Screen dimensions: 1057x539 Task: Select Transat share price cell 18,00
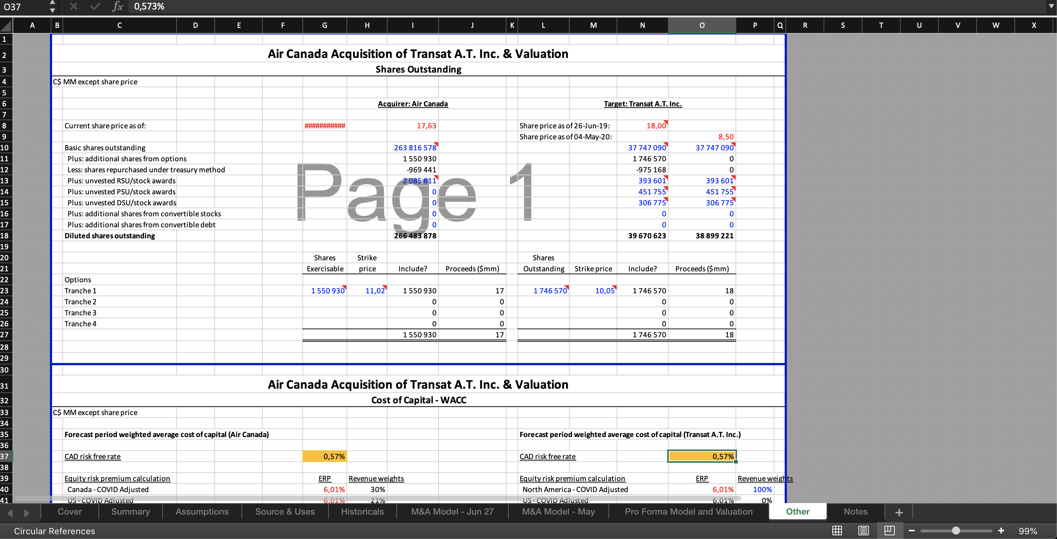[x=643, y=126]
